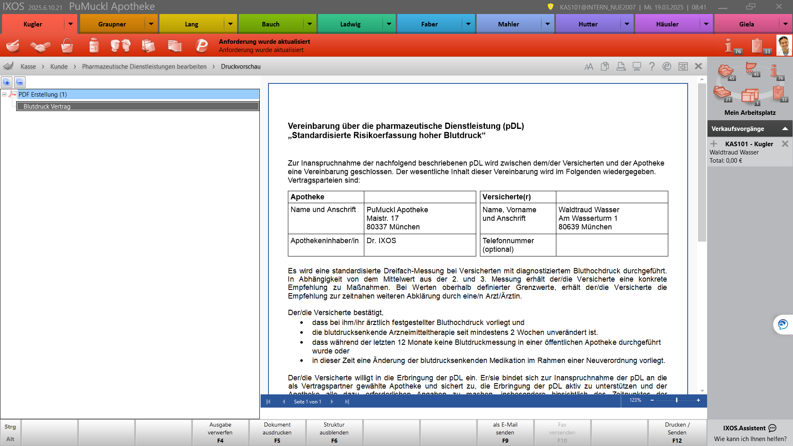
Task: Open the dropdown arrow next to Faber
Action: [468, 24]
